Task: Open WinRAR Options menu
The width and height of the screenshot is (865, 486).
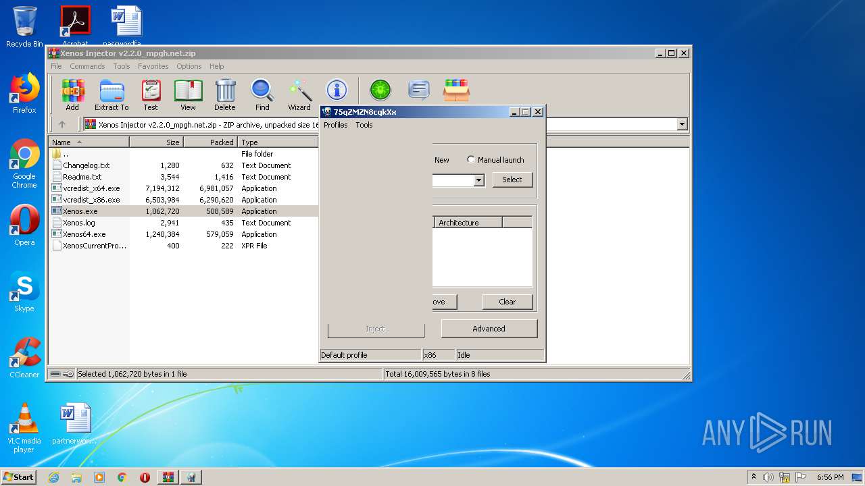Action: point(189,66)
